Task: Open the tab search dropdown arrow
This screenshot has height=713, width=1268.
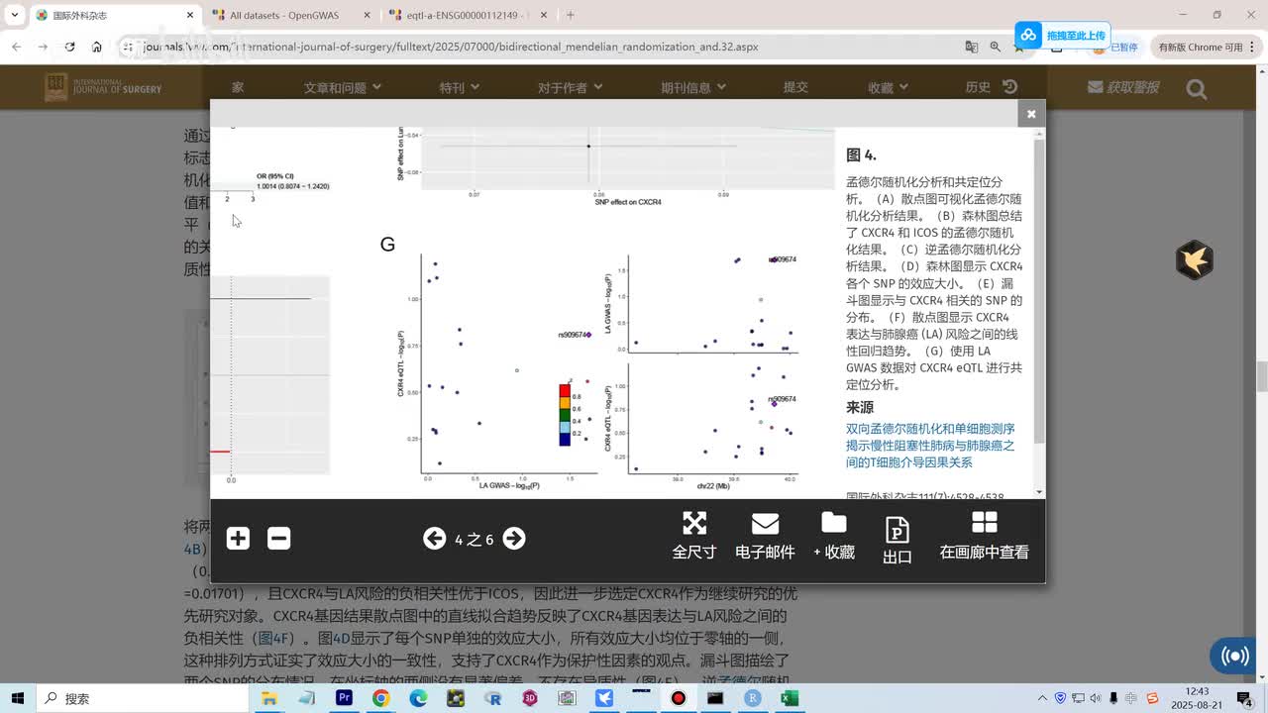Action: point(14,15)
